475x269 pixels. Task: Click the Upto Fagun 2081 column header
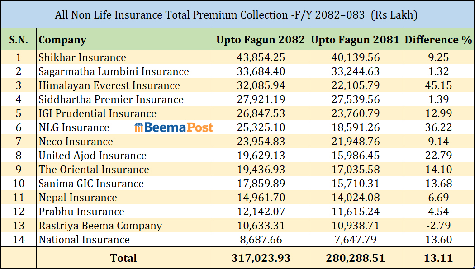pos(356,40)
